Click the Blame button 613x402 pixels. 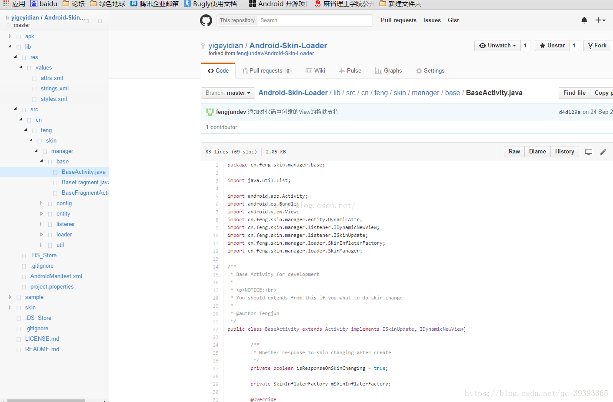point(537,152)
